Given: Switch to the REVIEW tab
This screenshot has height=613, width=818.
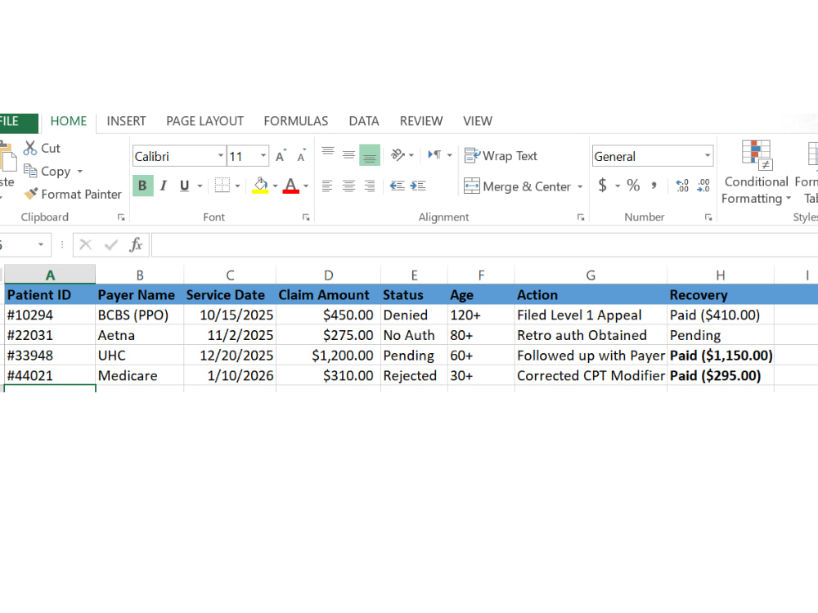Looking at the screenshot, I should coord(421,122).
